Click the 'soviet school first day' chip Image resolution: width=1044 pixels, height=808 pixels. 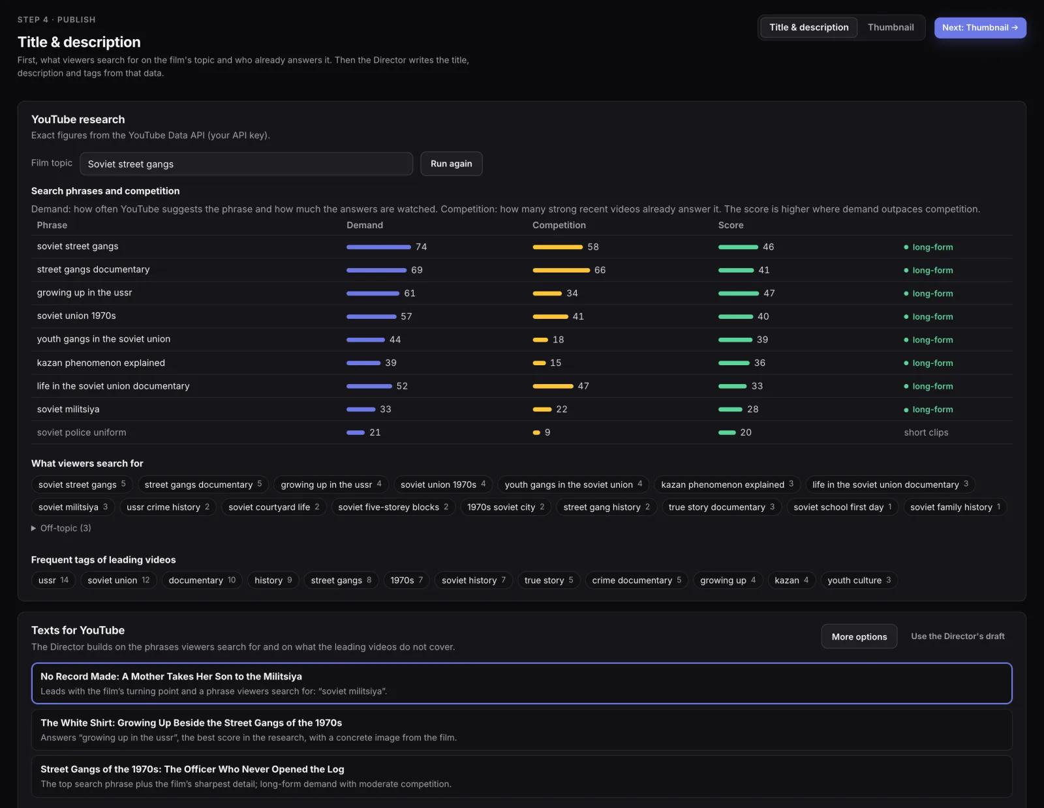843,507
